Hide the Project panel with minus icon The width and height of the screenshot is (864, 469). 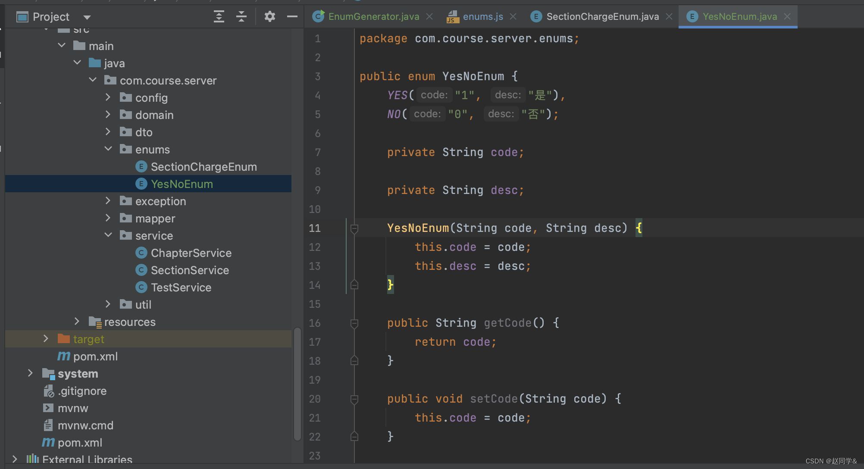pos(292,17)
